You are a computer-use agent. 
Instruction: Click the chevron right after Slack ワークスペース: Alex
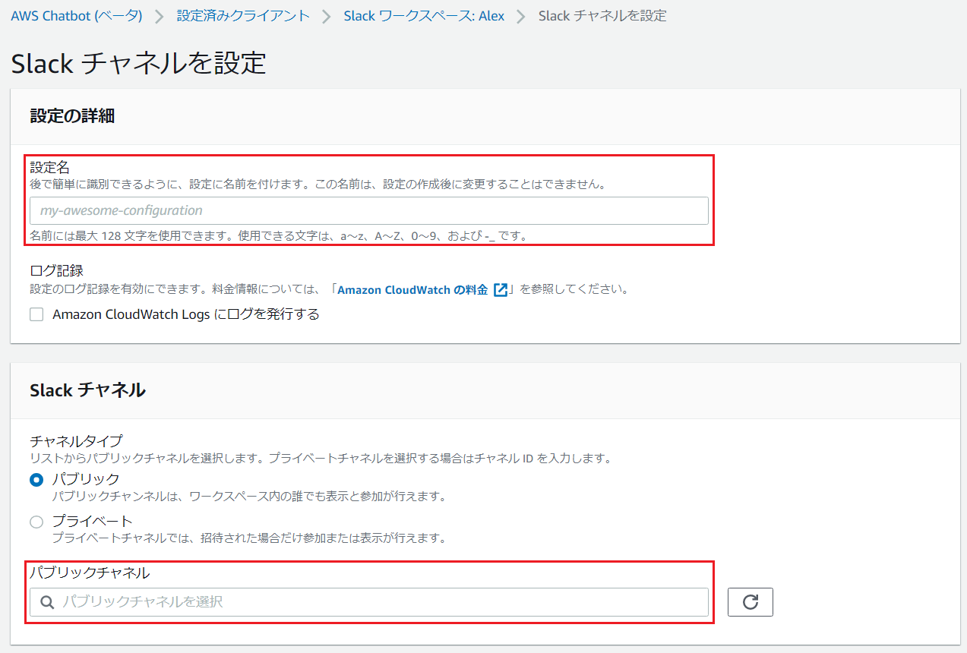tap(521, 17)
